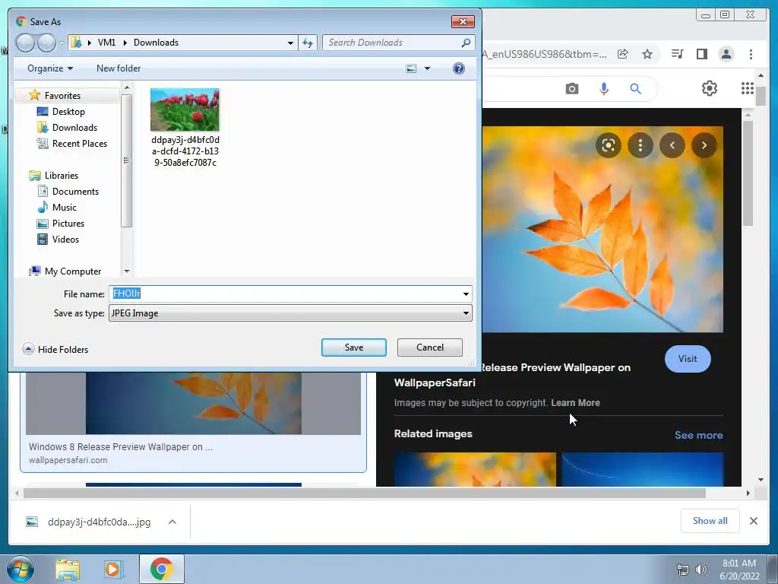Open the Music library
Viewport: 778px width, 584px height.
pos(64,207)
